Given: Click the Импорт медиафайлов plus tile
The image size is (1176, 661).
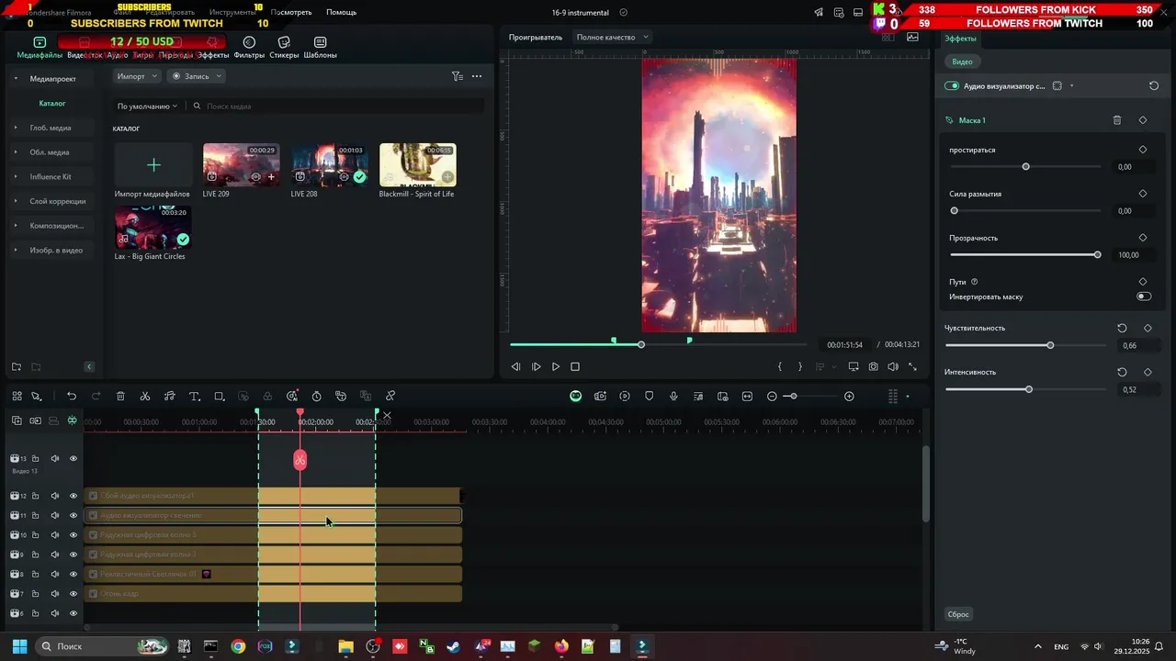Looking at the screenshot, I should (x=153, y=165).
